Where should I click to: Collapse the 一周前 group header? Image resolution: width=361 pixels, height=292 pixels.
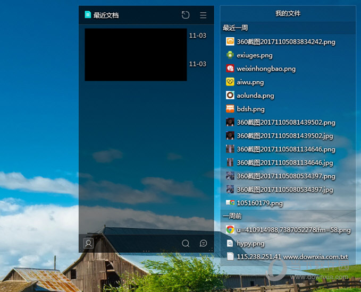[x=288, y=216]
